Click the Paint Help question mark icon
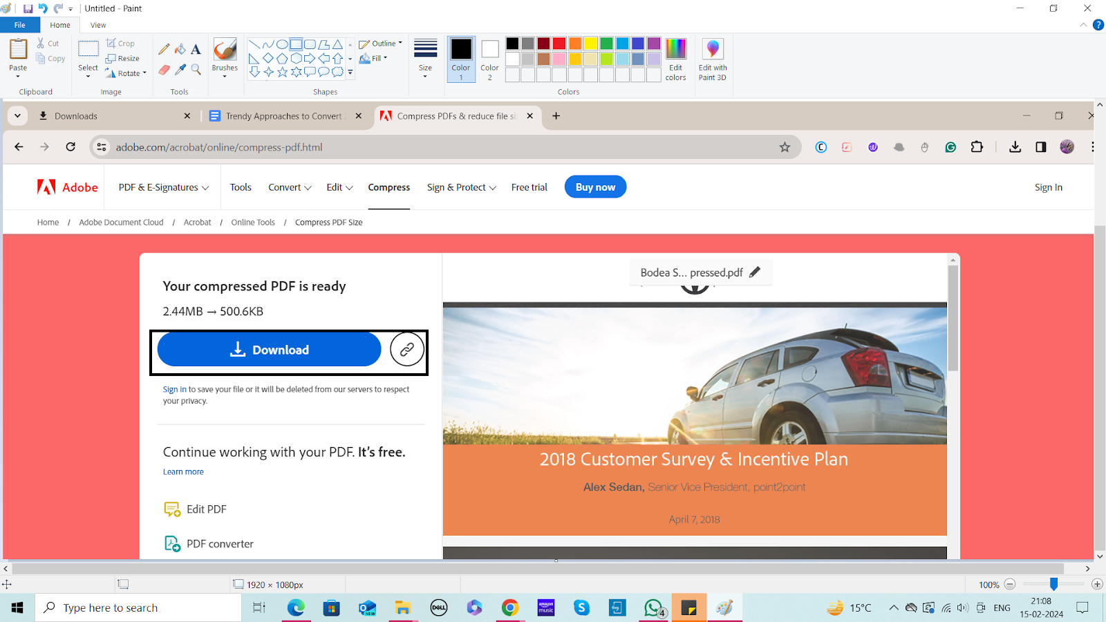This screenshot has height=622, width=1106. tap(1098, 25)
